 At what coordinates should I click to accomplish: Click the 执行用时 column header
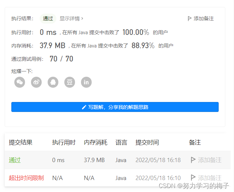64,142
